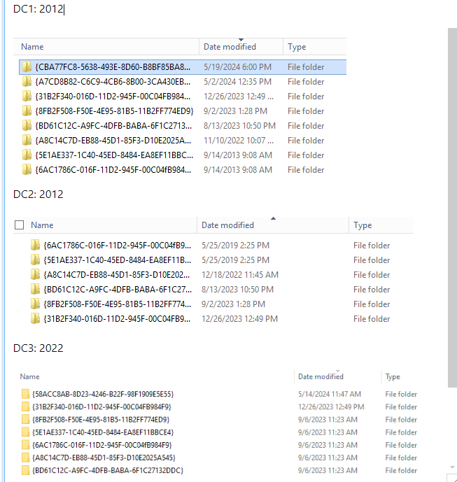The image size is (457, 482).
Task: Click date 5/2/2024 12:35 PM
Action: 237,82
